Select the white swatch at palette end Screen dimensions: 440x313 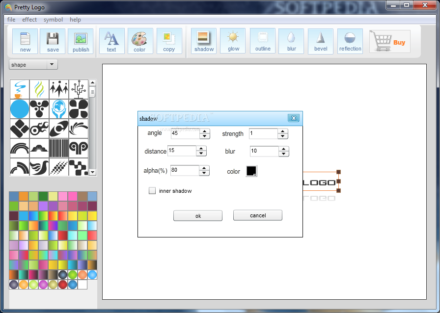point(82,285)
